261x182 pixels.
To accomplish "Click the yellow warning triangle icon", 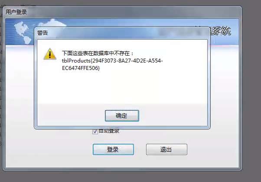I will (50, 54).
